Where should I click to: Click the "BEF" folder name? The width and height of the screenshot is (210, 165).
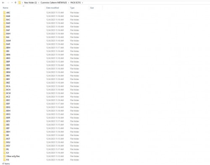click(x=8, y=128)
